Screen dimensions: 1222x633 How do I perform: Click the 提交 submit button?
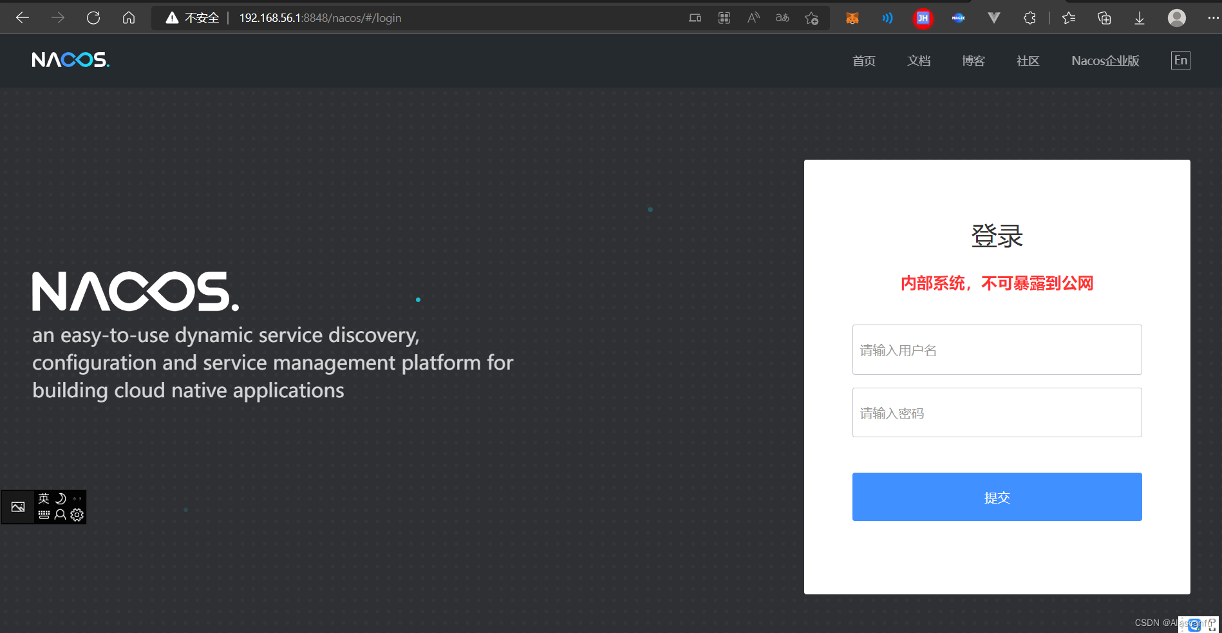point(997,497)
